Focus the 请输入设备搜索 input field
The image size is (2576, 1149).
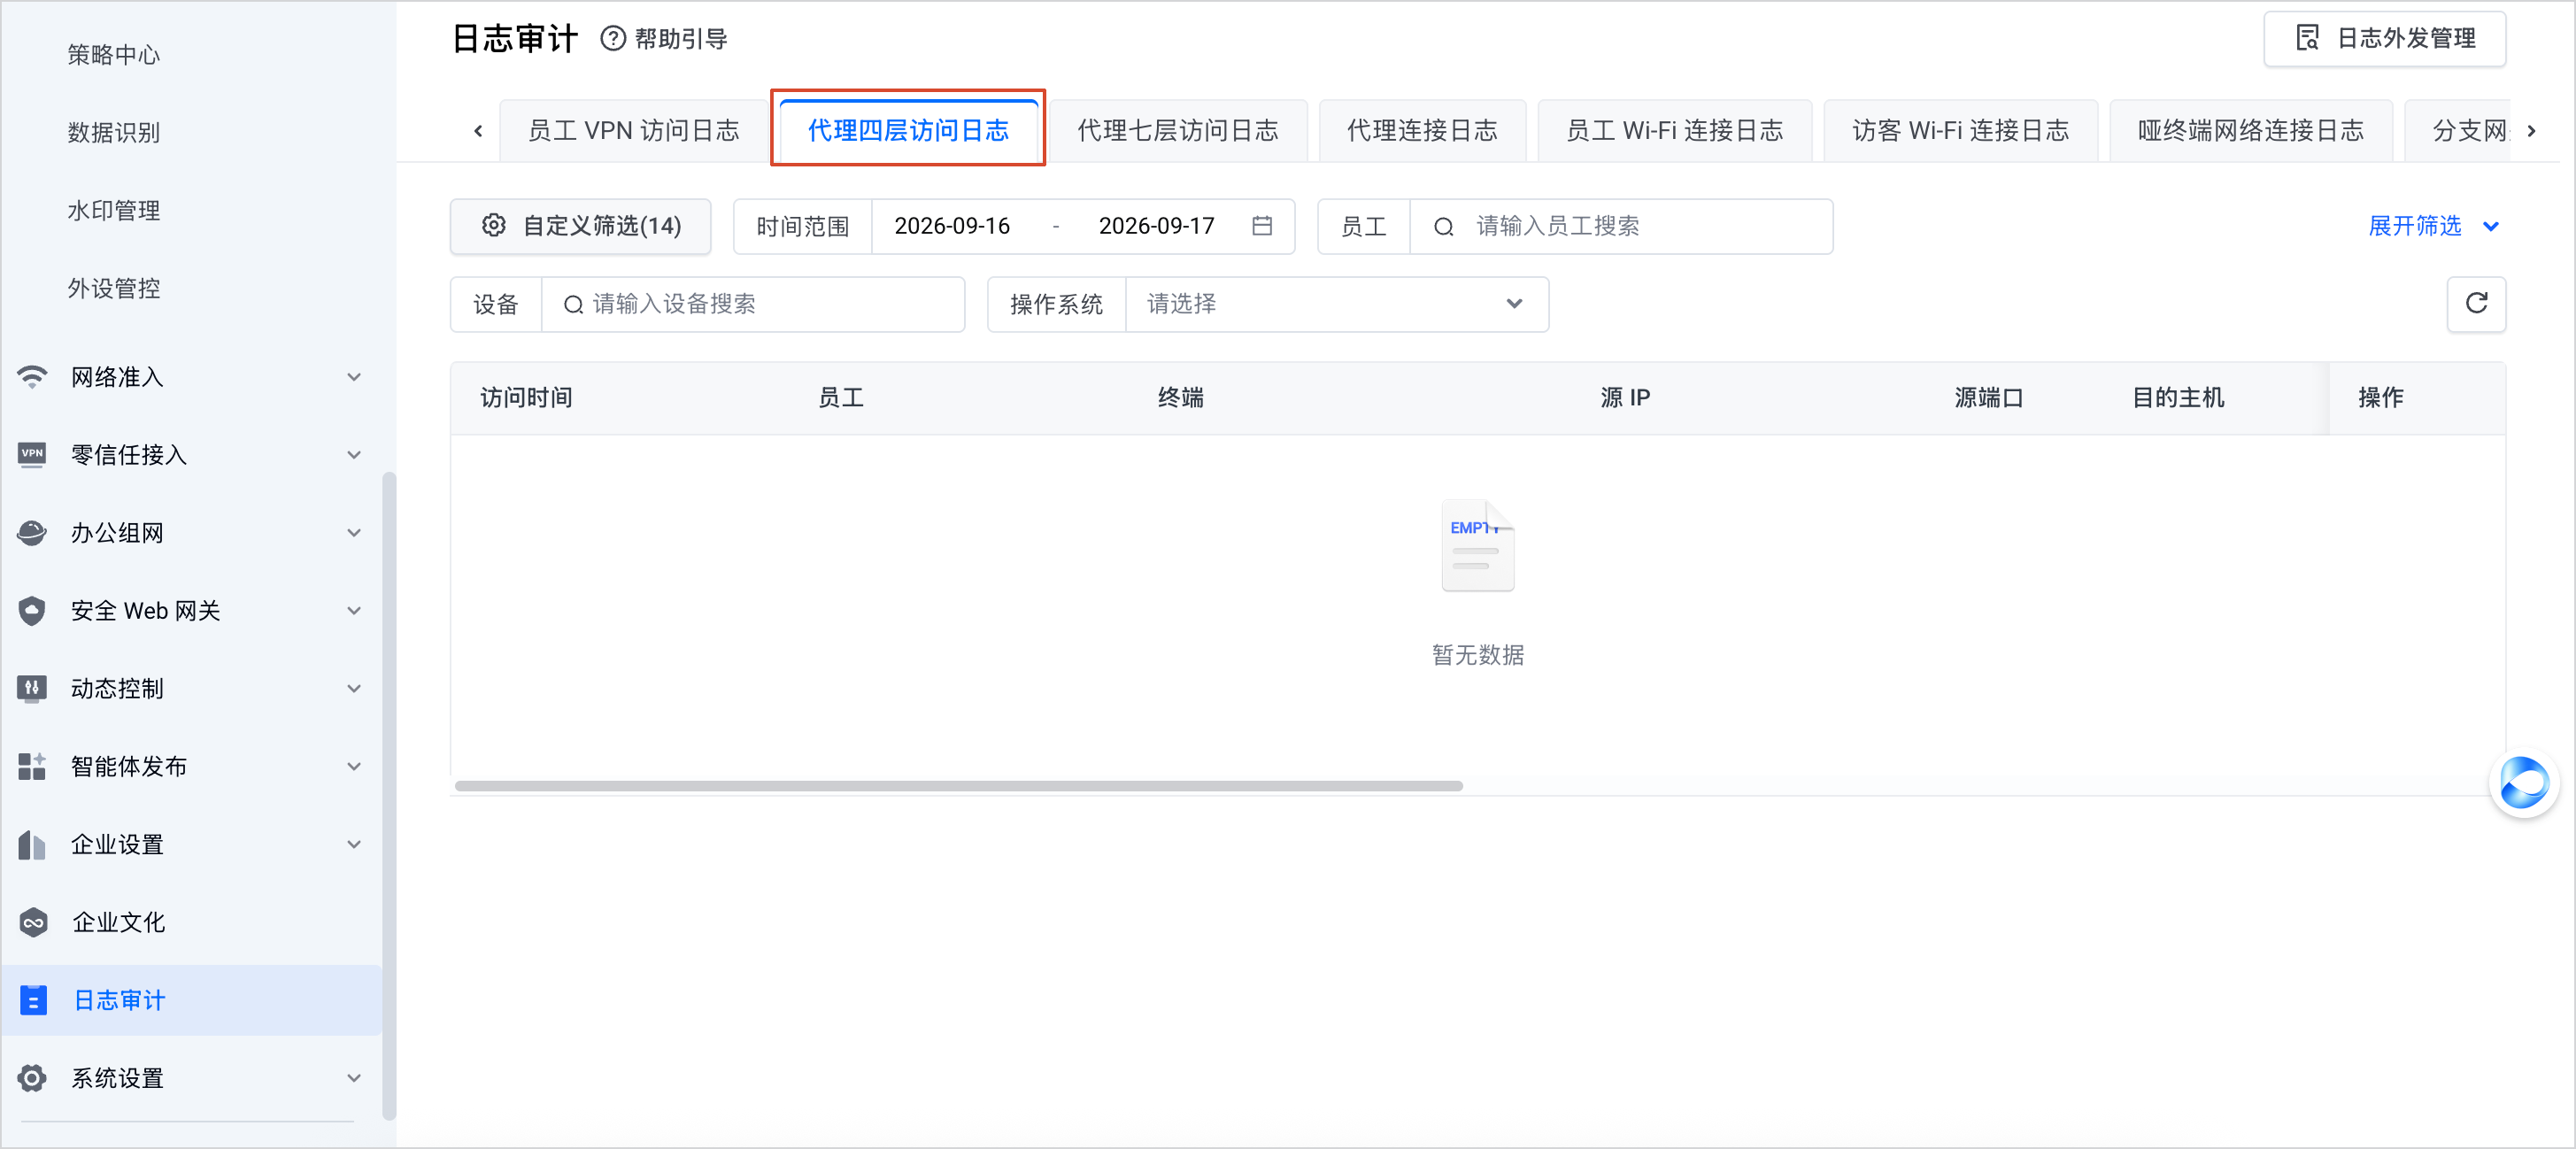coord(753,304)
